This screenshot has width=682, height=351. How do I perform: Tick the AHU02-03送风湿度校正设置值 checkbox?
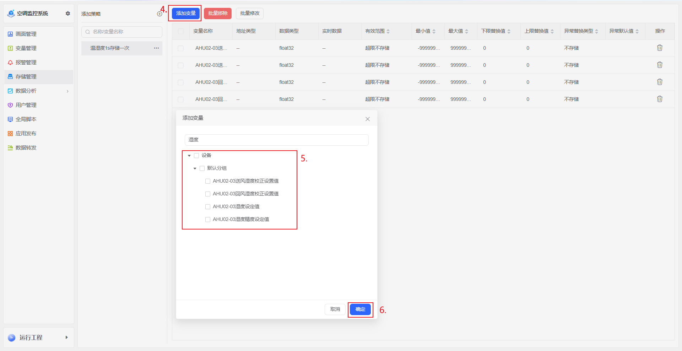[x=208, y=181]
